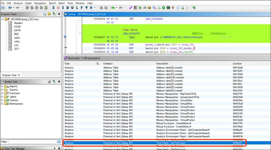Click the purple checkmark Bookmarks toolbar icon
The width and height of the screenshot is (271, 150).
pyautogui.click(x=131, y=8)
